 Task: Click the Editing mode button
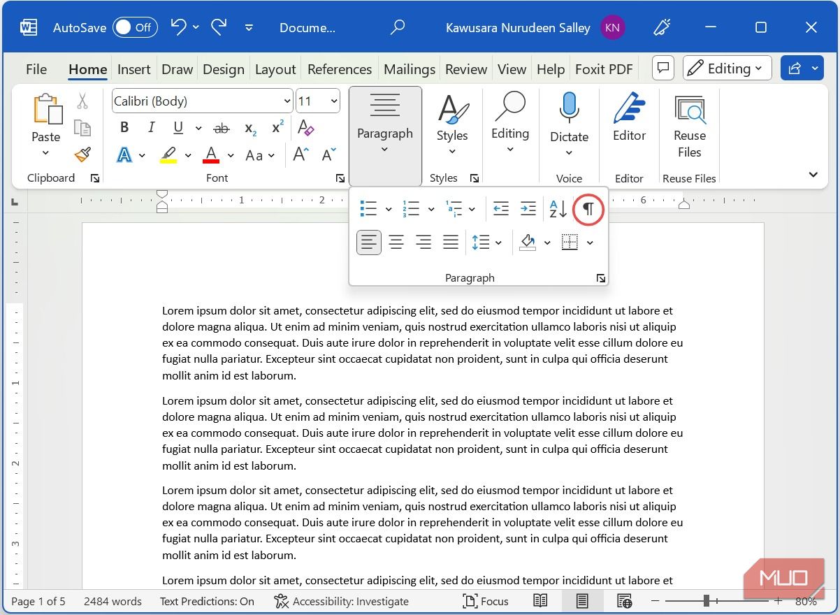[727, 68]
